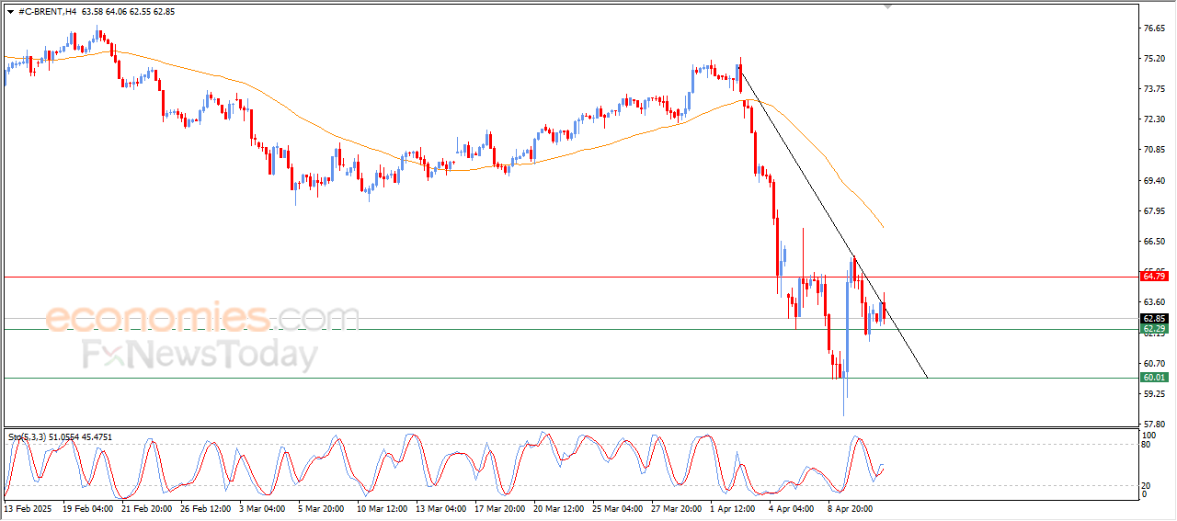Click the 17 Mar 20:00 time label
The height and width of the screenshot is (521, 1177).
pyautogui.click(x=499, y=508)
